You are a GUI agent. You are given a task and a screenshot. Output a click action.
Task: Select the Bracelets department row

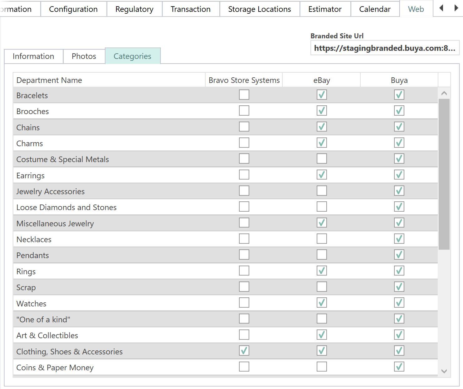(225, 95)
